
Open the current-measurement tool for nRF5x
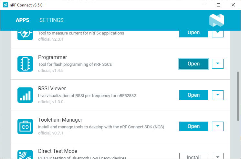(194, 34)
